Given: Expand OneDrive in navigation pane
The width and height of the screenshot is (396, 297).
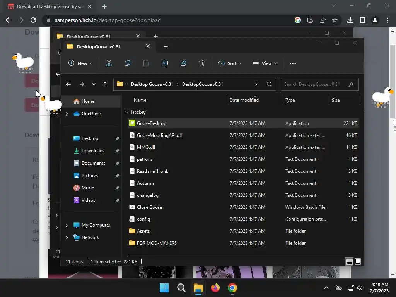Looking at the screenshot, I should coord(67,114).
